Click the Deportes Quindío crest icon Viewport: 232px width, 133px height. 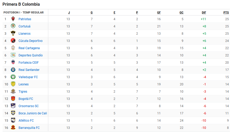coord(13,55)
